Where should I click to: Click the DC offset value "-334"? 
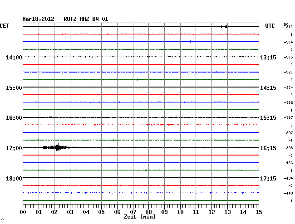point(288,88)
